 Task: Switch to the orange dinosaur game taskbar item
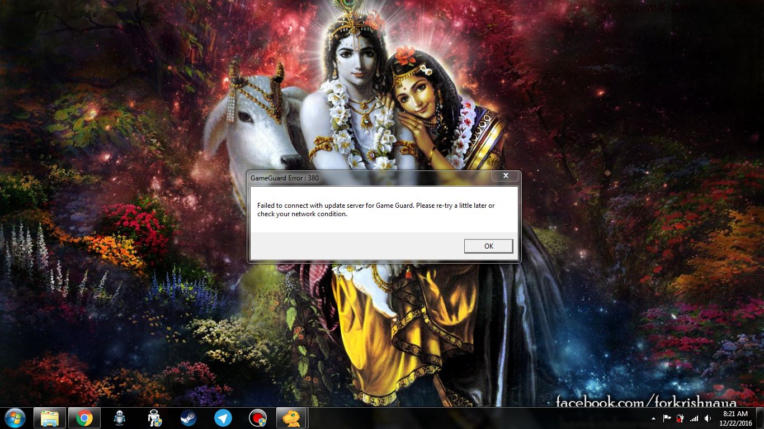click(x=292, y=418)
